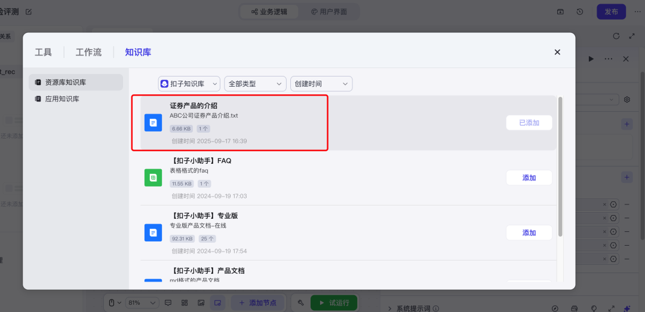
Task: Click the wrench debug icon beside 试运行
Action: click(x=300, y=302)
